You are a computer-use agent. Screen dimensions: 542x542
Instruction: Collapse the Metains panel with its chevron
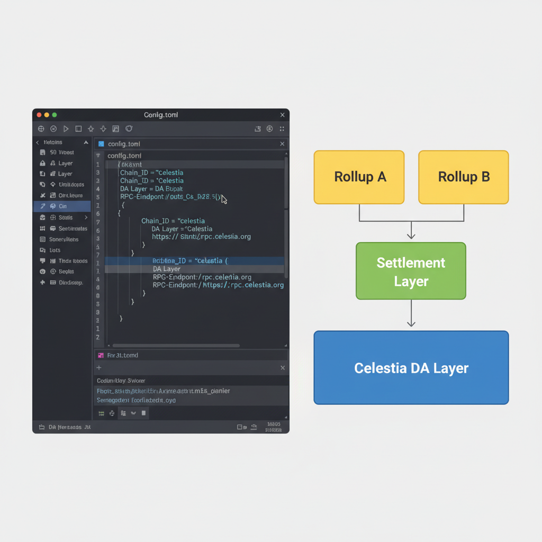click(x=85, y=142)
